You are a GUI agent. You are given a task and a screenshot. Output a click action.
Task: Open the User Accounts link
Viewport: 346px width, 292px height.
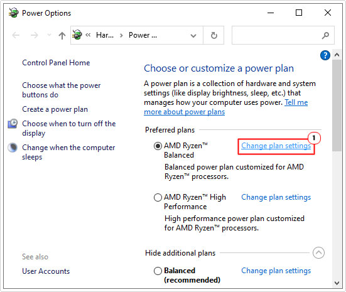(46, 271)
